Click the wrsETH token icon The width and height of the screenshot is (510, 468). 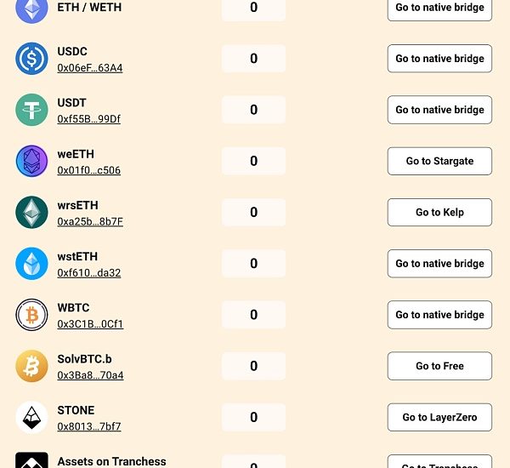click(x=32, y=213)
